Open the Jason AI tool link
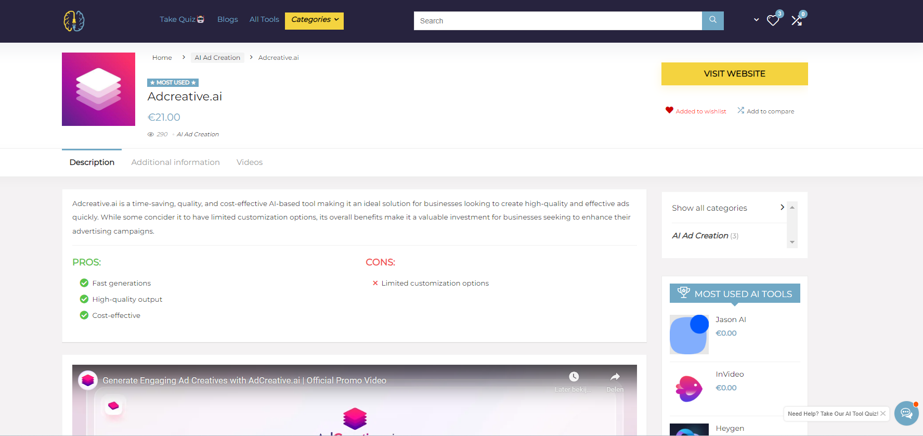Screen dimensions: 923x436 point(731,319)
